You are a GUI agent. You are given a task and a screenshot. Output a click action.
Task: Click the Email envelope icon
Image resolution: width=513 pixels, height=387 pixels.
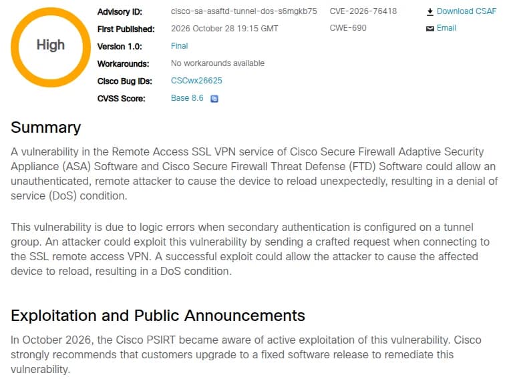point(430,29)
